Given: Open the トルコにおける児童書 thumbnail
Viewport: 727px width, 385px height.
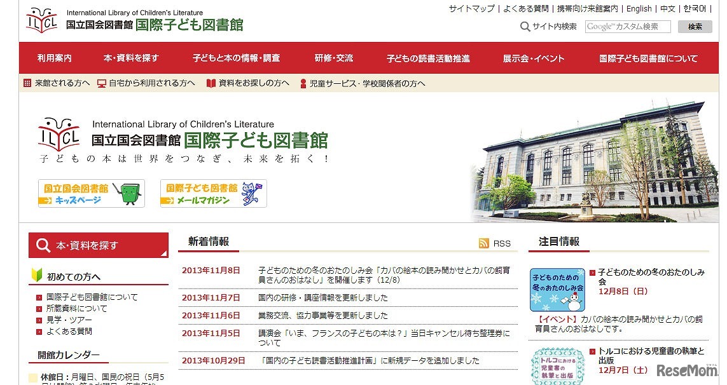Looking at the screenshot, I should [x=557, y=366].
